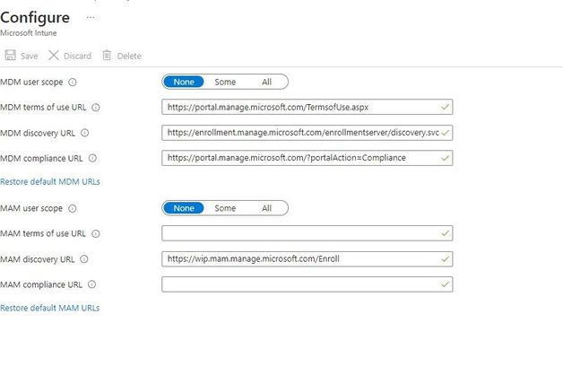Image resolution: width=563 pixels, height=384 pixels.
Task: Click the MAM terms of use URL label
Action: 43,234
